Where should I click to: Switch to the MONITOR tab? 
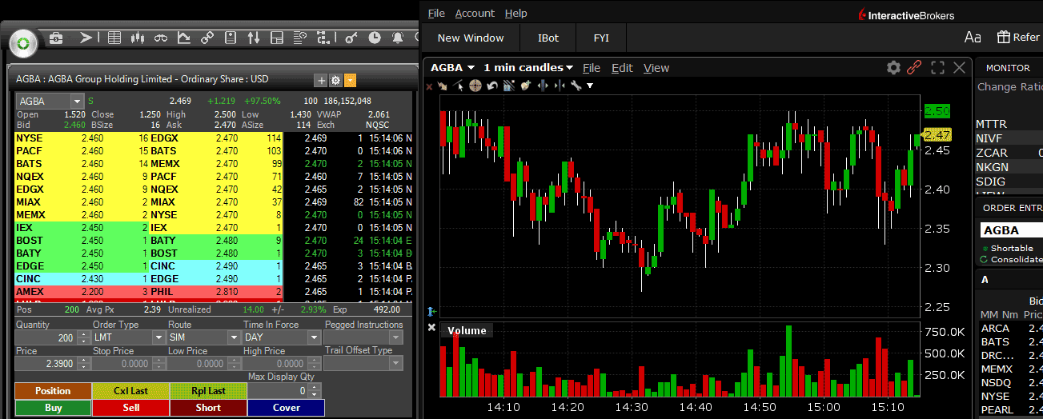pyautogui.click(x=1008, y=68)
